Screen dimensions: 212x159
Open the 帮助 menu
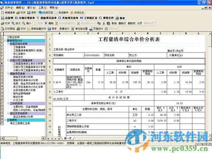click(x=54, y=8)
